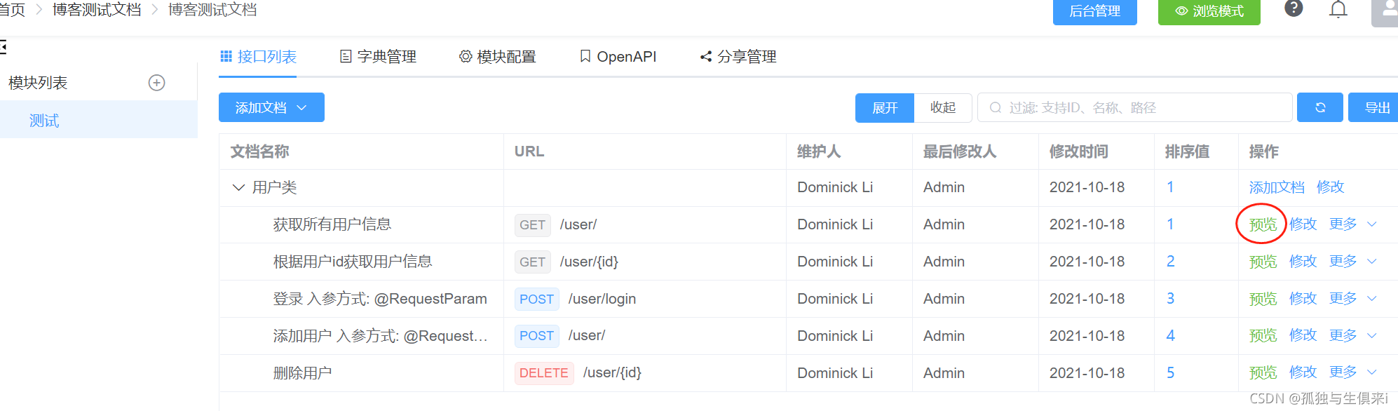Viewport: 1398px width, 411px height.
Task: Open the 分享管理 tab
Action: point(738,57)
